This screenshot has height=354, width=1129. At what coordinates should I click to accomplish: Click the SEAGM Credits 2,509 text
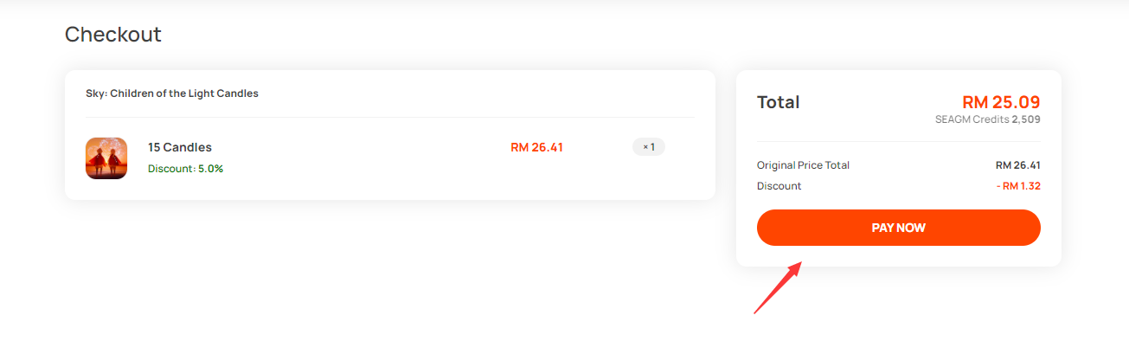(988, 119)
